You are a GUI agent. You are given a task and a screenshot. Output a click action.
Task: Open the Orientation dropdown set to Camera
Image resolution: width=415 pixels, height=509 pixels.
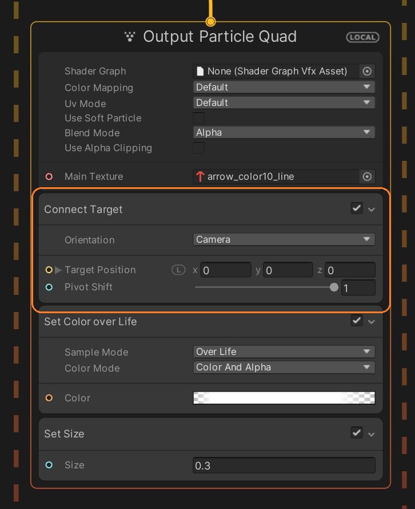pyautogui.click(x=284, y=239)
